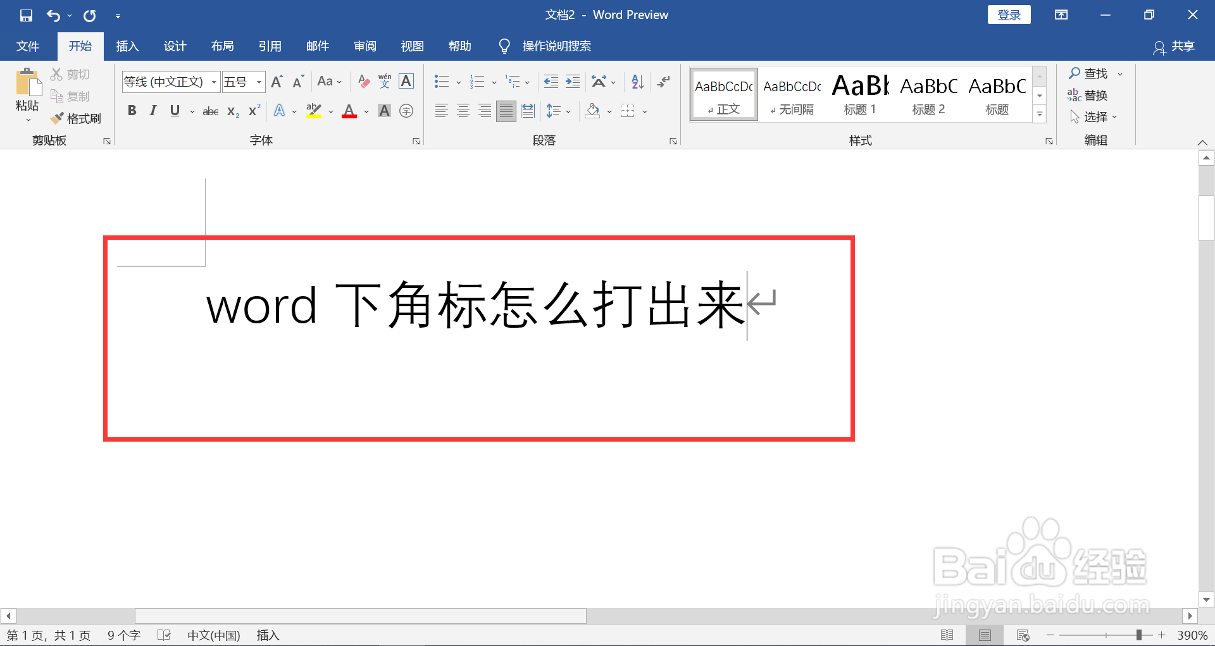Open the font dialog launcher
This screenshot has height=646, width=1215.
(416, 141)
